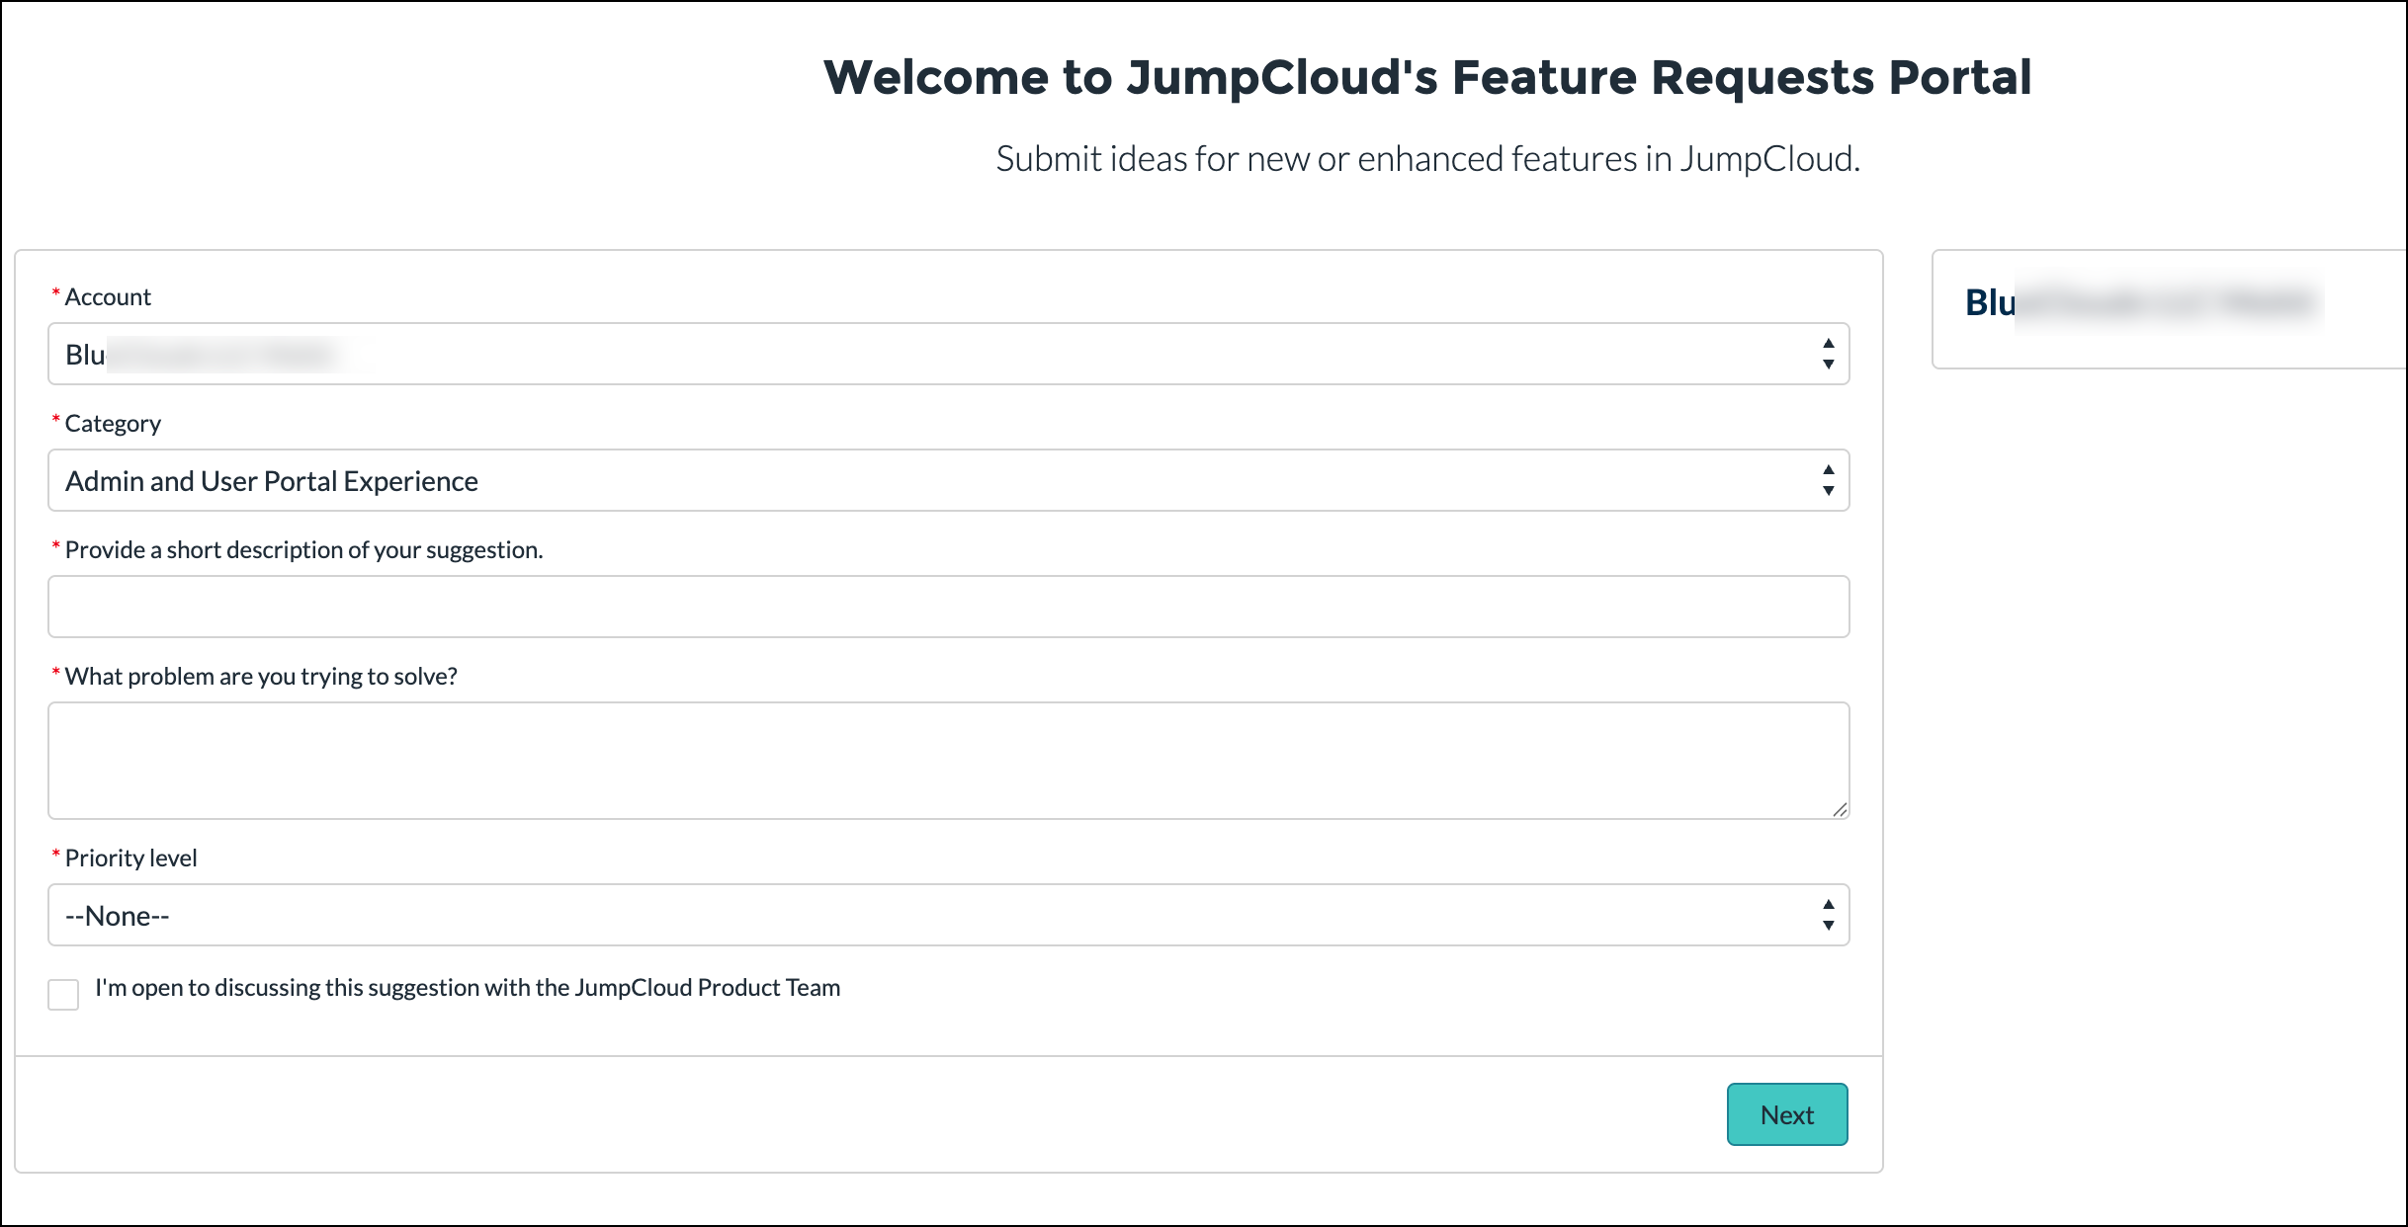Click the down arrow on Category selector

pyautogui.click(x=1827, y=488)
